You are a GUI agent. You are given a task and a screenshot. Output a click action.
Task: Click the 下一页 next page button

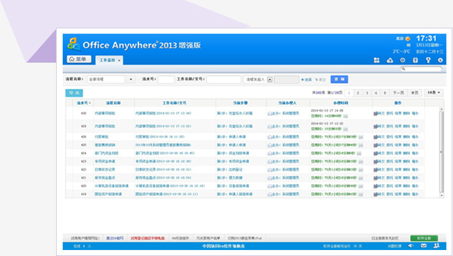(398, 93)
